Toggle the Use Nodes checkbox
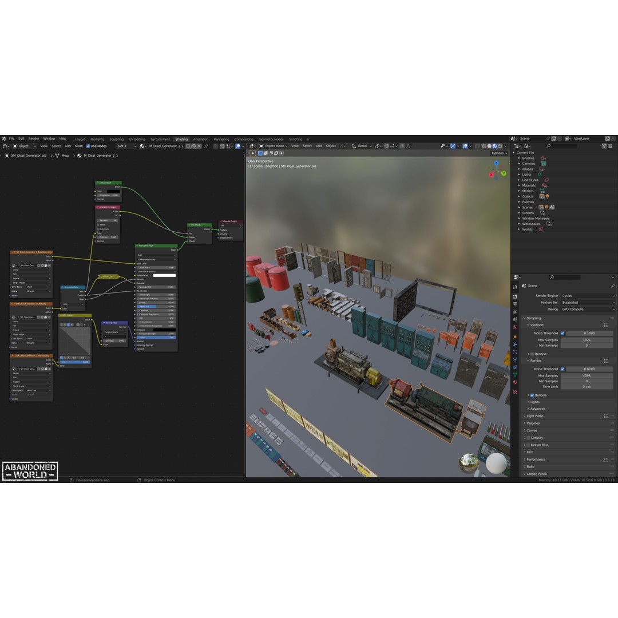The image size is (618, 618). pyautogui.click(x=88, y=146)
